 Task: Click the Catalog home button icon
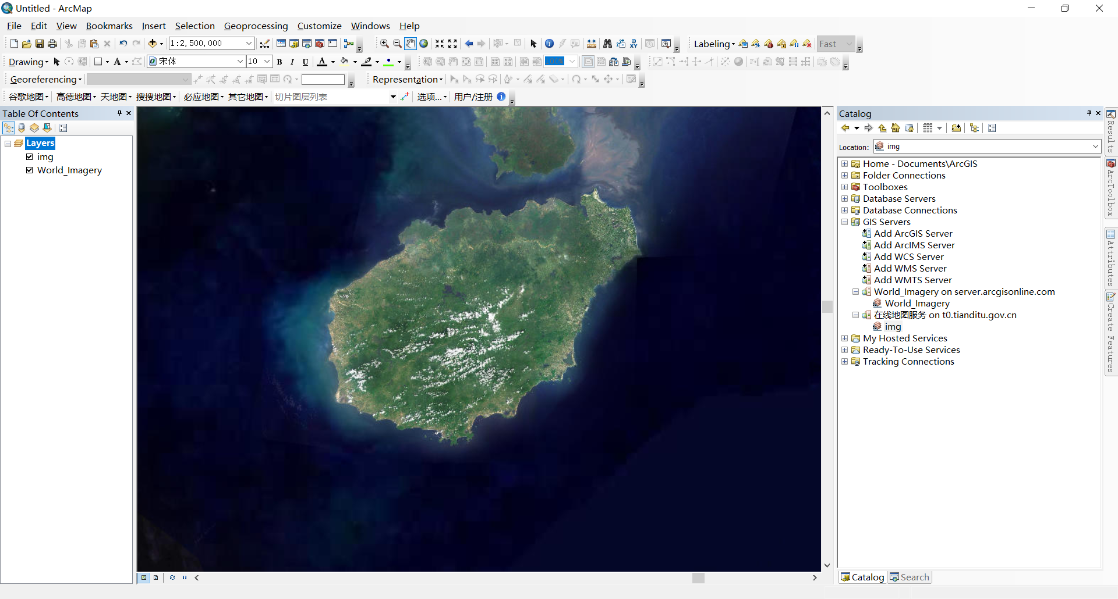[895, 128]
